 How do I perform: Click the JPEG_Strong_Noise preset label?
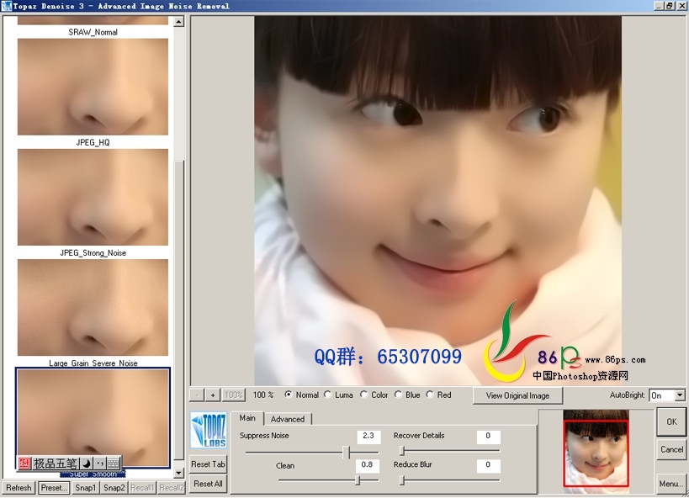pyautogui.click(x=93, y=252)
